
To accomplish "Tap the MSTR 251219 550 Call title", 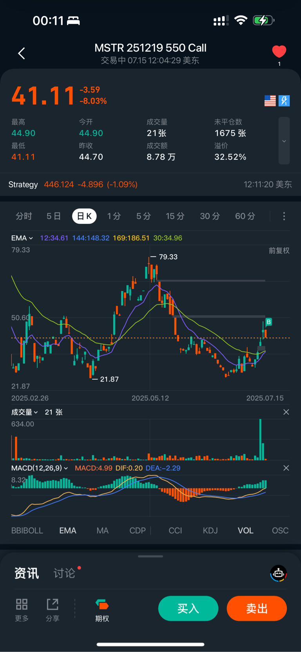I will 150,48.
